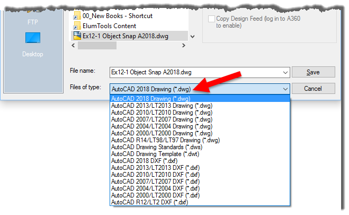Select the Ex12-1 Object Snap A2018.dwg file icon
Image resolution: width=349 pixels, height=215 pixels.
(77, 36)
